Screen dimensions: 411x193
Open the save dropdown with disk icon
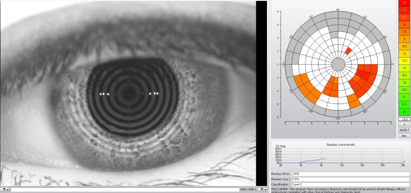(262, 190)
